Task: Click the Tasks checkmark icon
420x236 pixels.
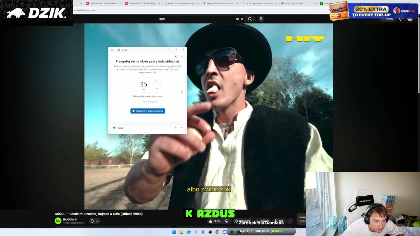Action: (x=114, y=128)
